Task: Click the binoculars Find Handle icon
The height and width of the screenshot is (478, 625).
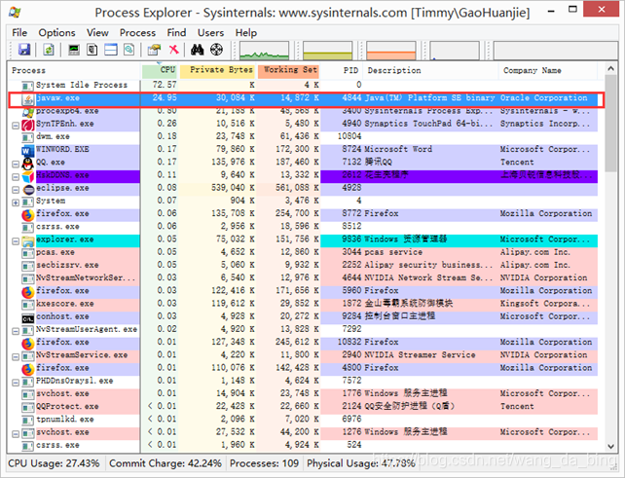Action: pyautogui.click(x=197, y=50)
